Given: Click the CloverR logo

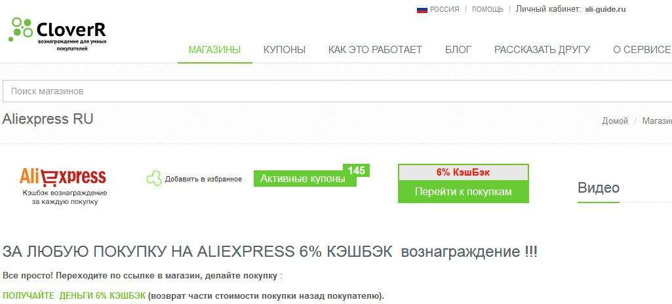Looking at the screenshot, I should (x=58, y=34).
